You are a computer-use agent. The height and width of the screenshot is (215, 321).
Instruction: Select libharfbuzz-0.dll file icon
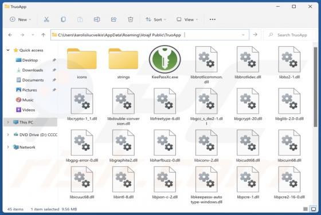pos(165,142)
